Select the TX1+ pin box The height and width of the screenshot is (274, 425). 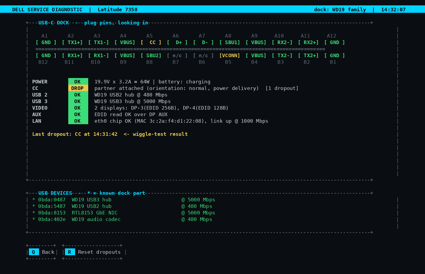[72, 42]
